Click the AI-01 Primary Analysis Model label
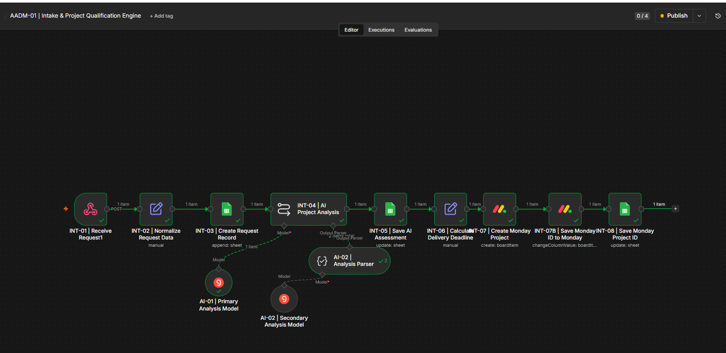This screenshot has height=353, width=726. tap(219, 305)
